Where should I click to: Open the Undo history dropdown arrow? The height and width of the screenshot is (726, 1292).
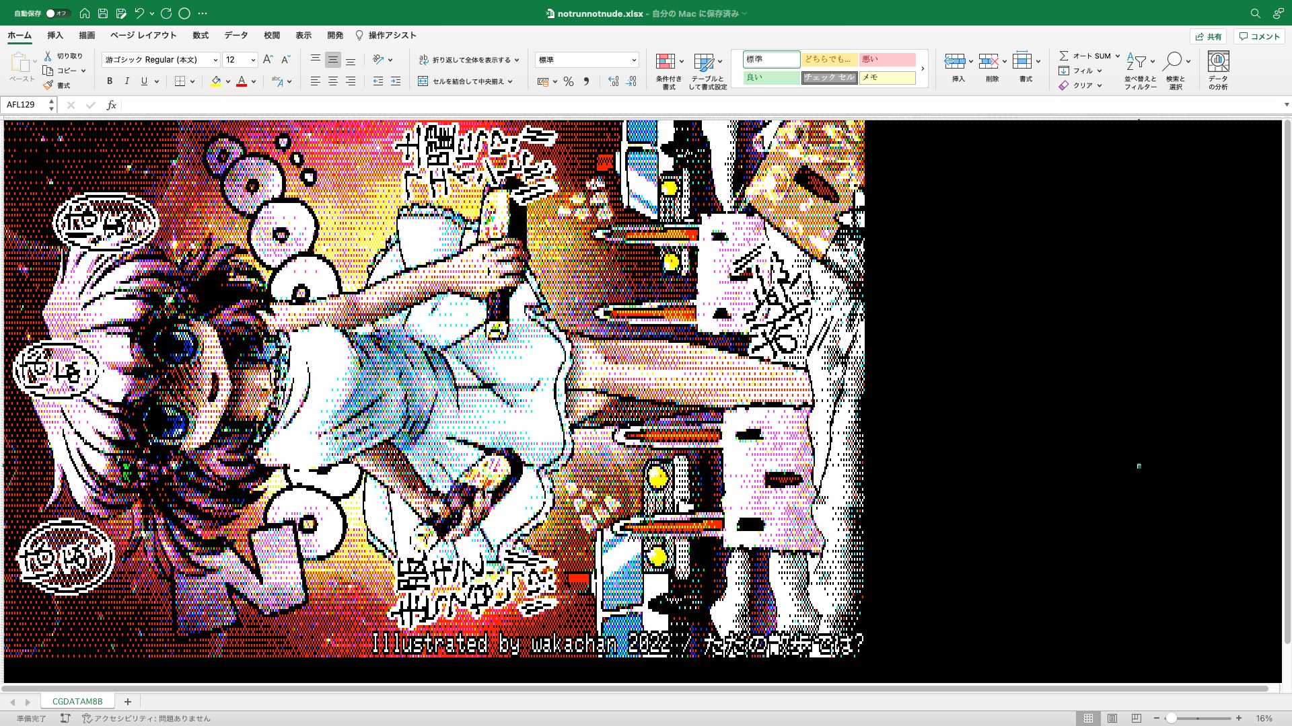(152, 13)
